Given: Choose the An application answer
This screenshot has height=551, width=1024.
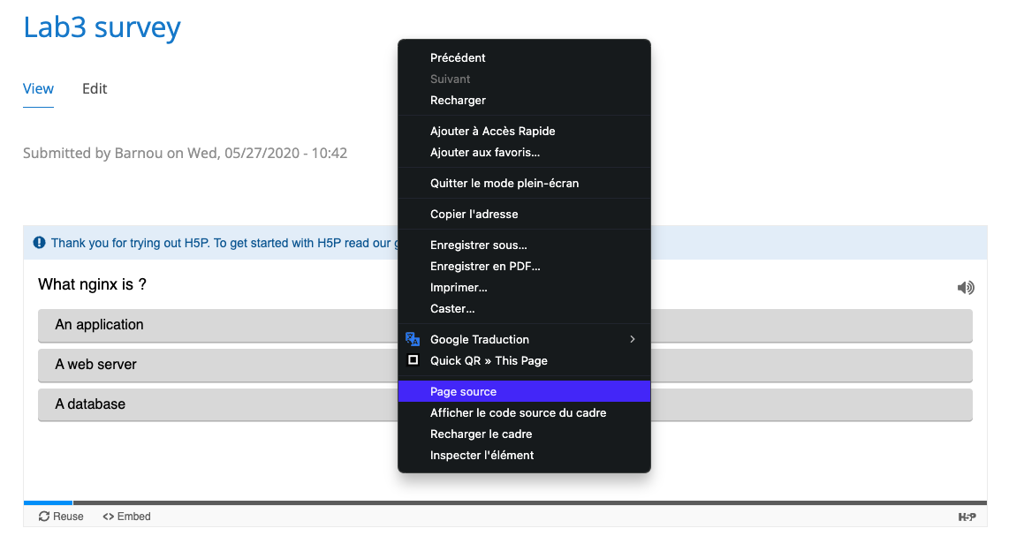Looking at the screenshot, I should 504,325.
